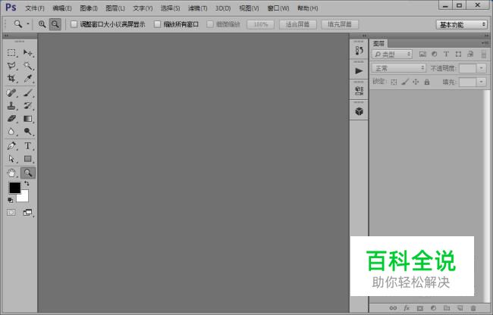Select the History Brush tool

click(28, 106)
